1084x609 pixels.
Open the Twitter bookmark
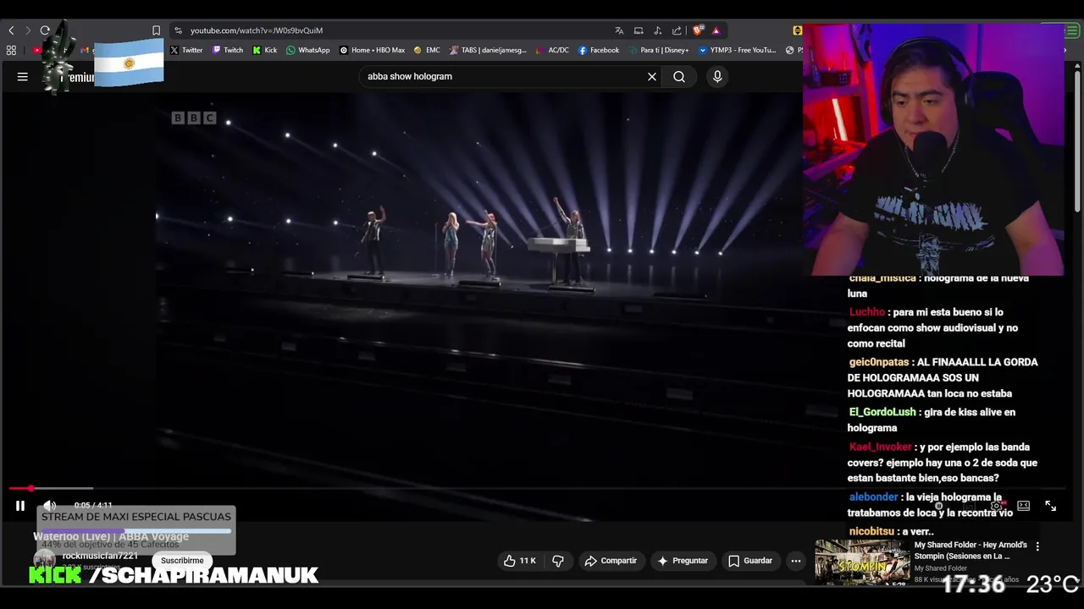tap(186, 50)
